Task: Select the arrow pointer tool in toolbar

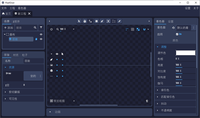Action: (x=79, y=21)
